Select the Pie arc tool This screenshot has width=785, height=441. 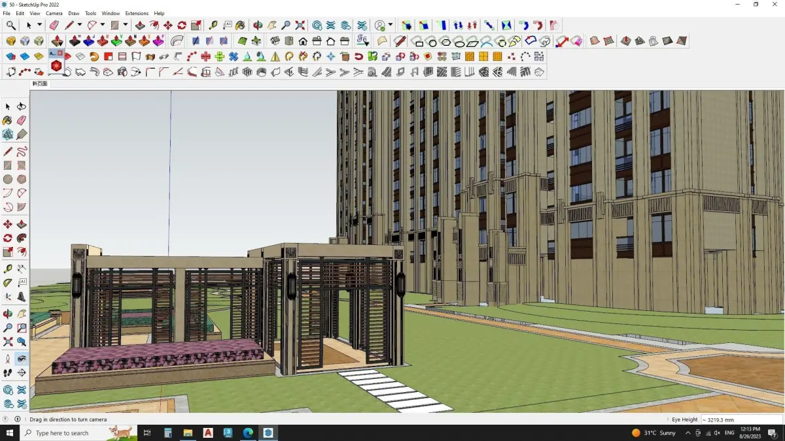pos(22,206)
